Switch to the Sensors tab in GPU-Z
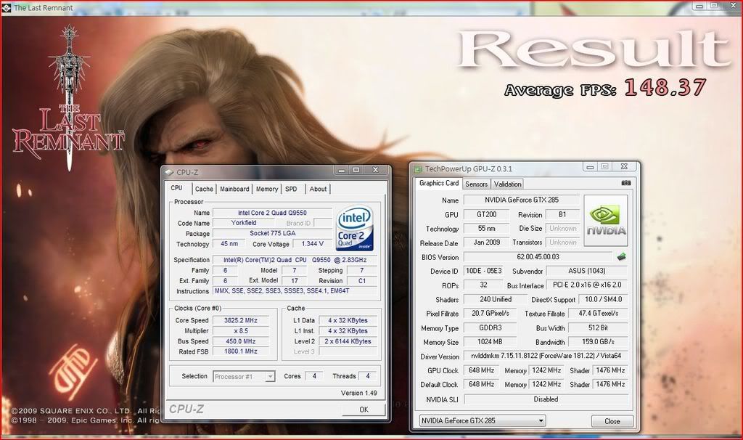743x440 pixels. point(476,184)
